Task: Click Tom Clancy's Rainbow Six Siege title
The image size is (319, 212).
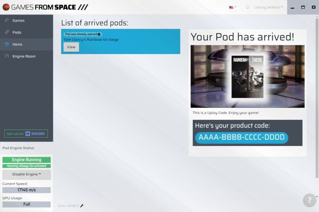Action: [91, 39]
